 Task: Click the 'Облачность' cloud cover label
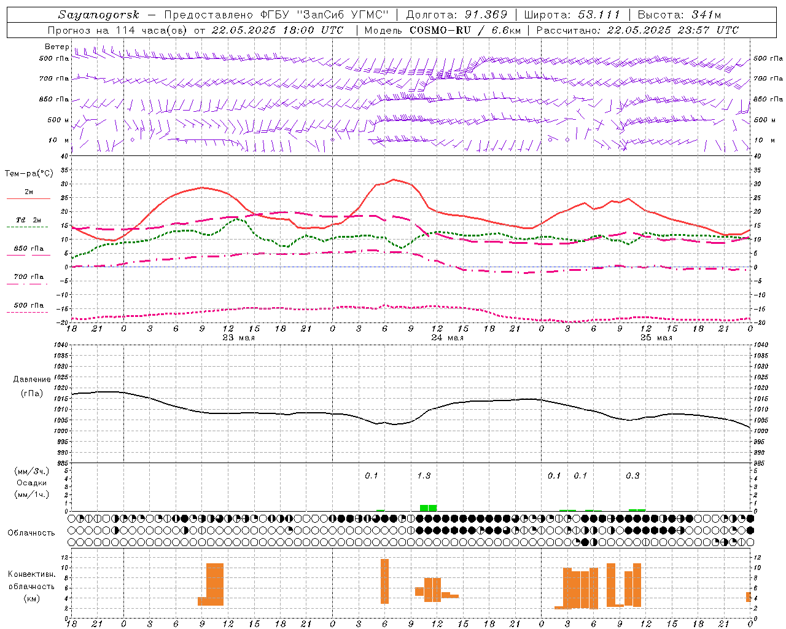point(31,533)
